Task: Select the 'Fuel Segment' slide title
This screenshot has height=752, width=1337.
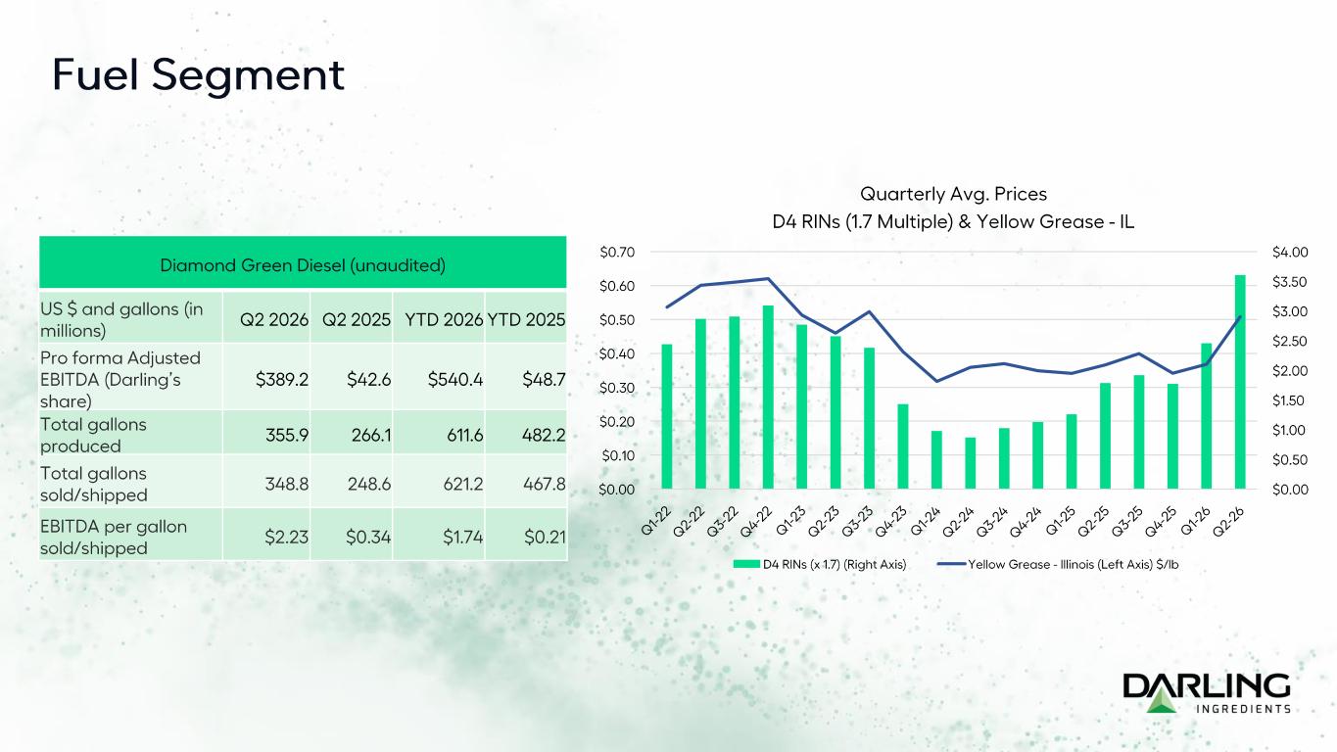Action: (x=198, y=74)
